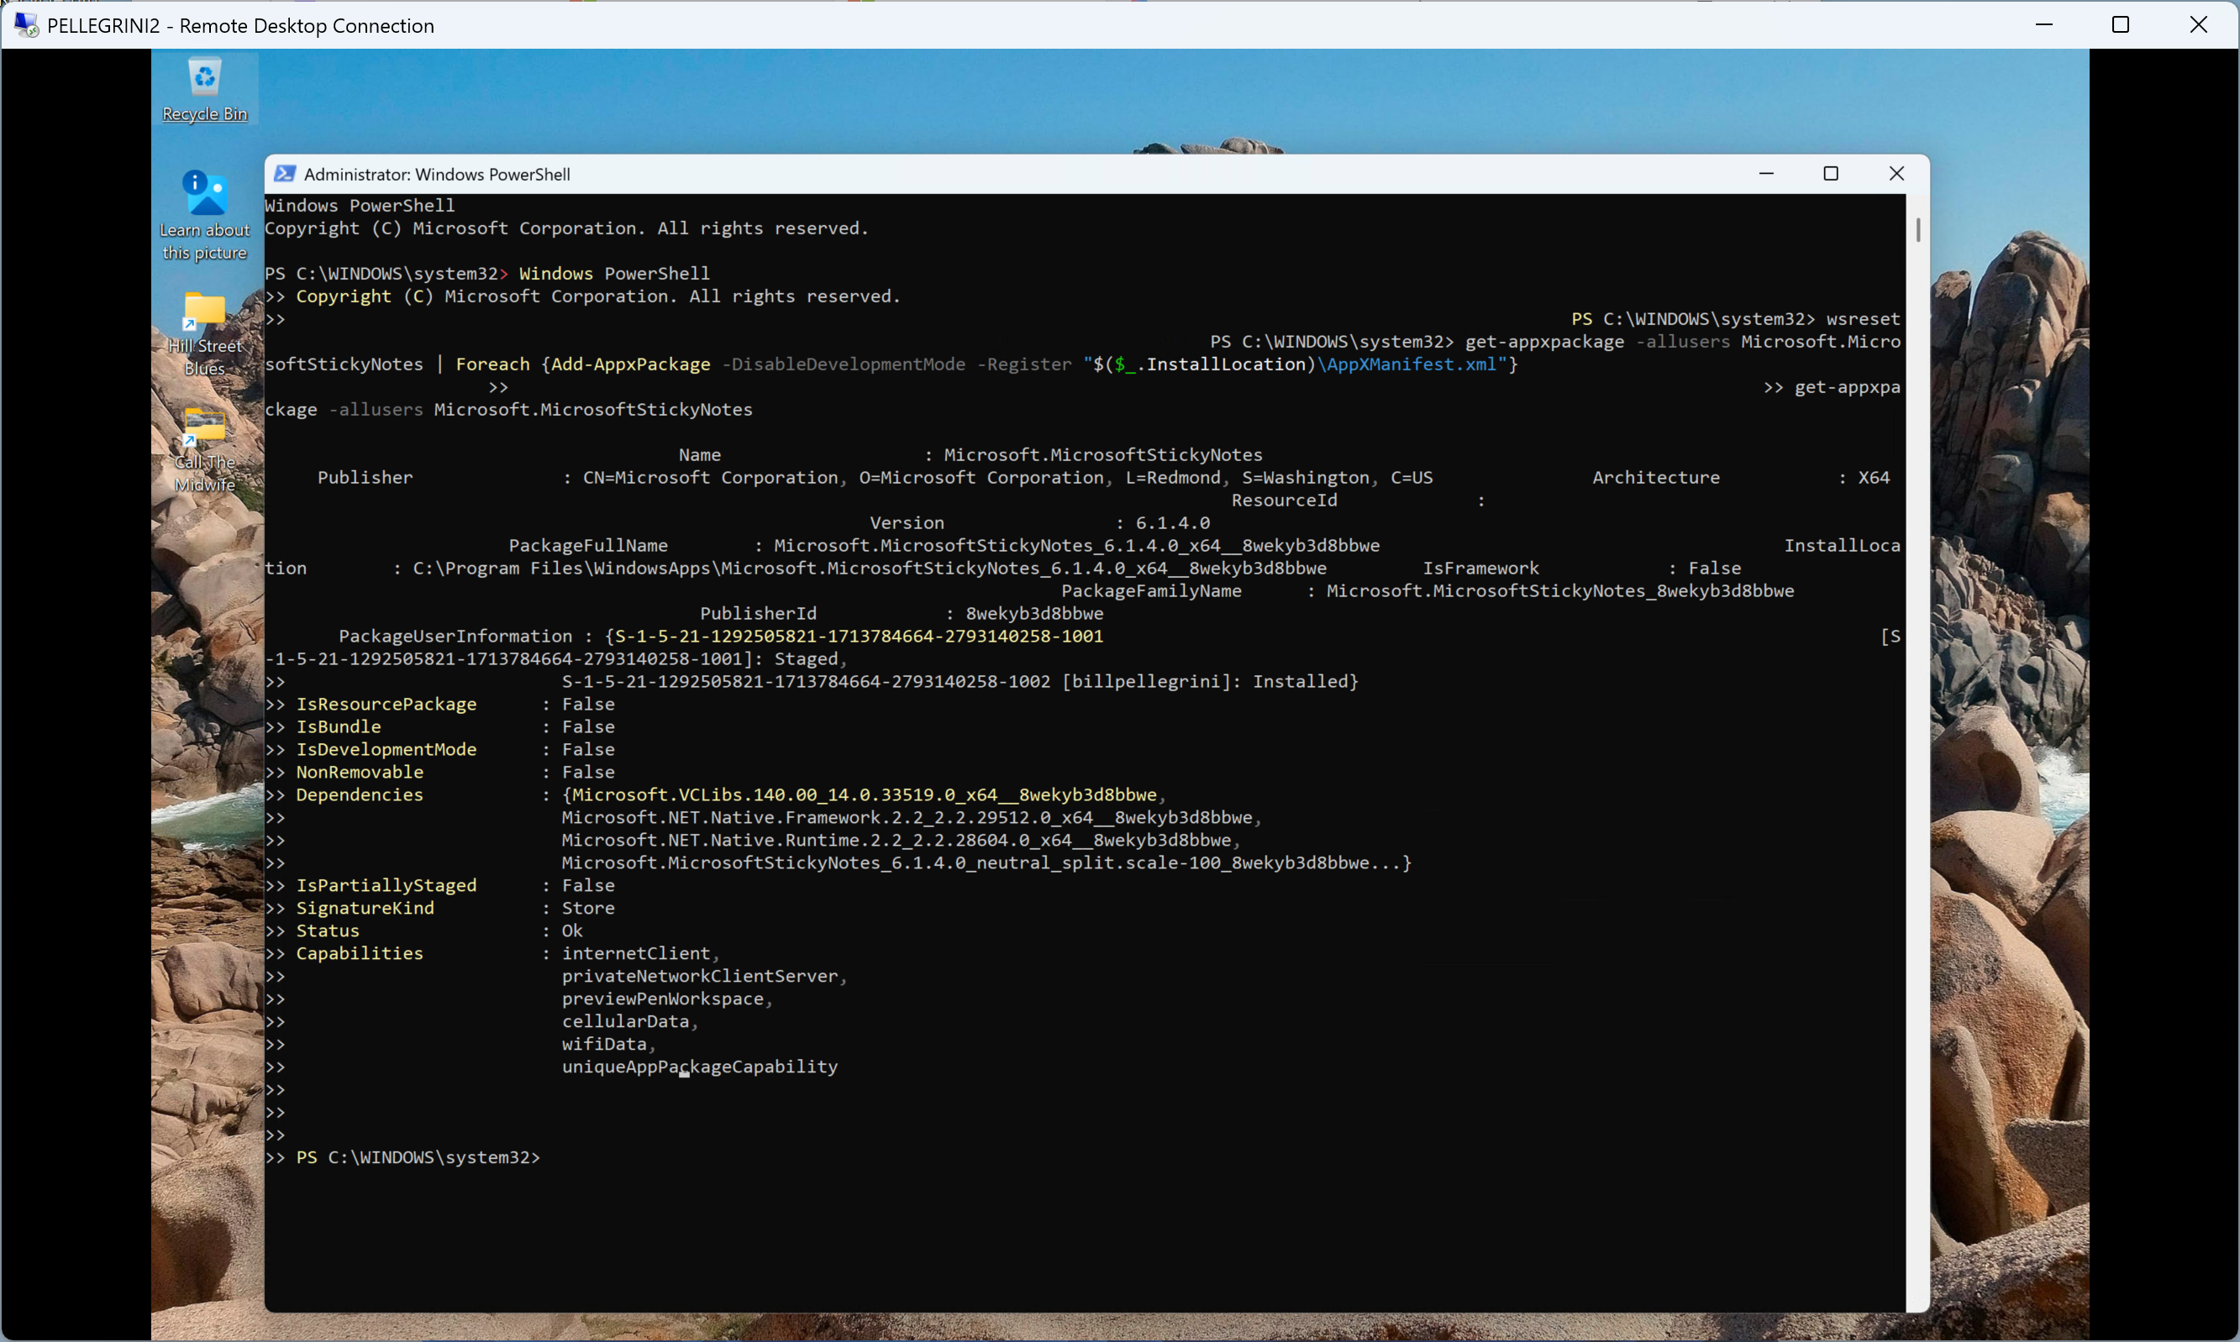Click the 'Publisher' property label
Viewport: 2240px width, 1342px height.
click(365, 476)
